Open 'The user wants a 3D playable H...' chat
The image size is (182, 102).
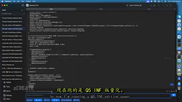[x=12, y=25]
